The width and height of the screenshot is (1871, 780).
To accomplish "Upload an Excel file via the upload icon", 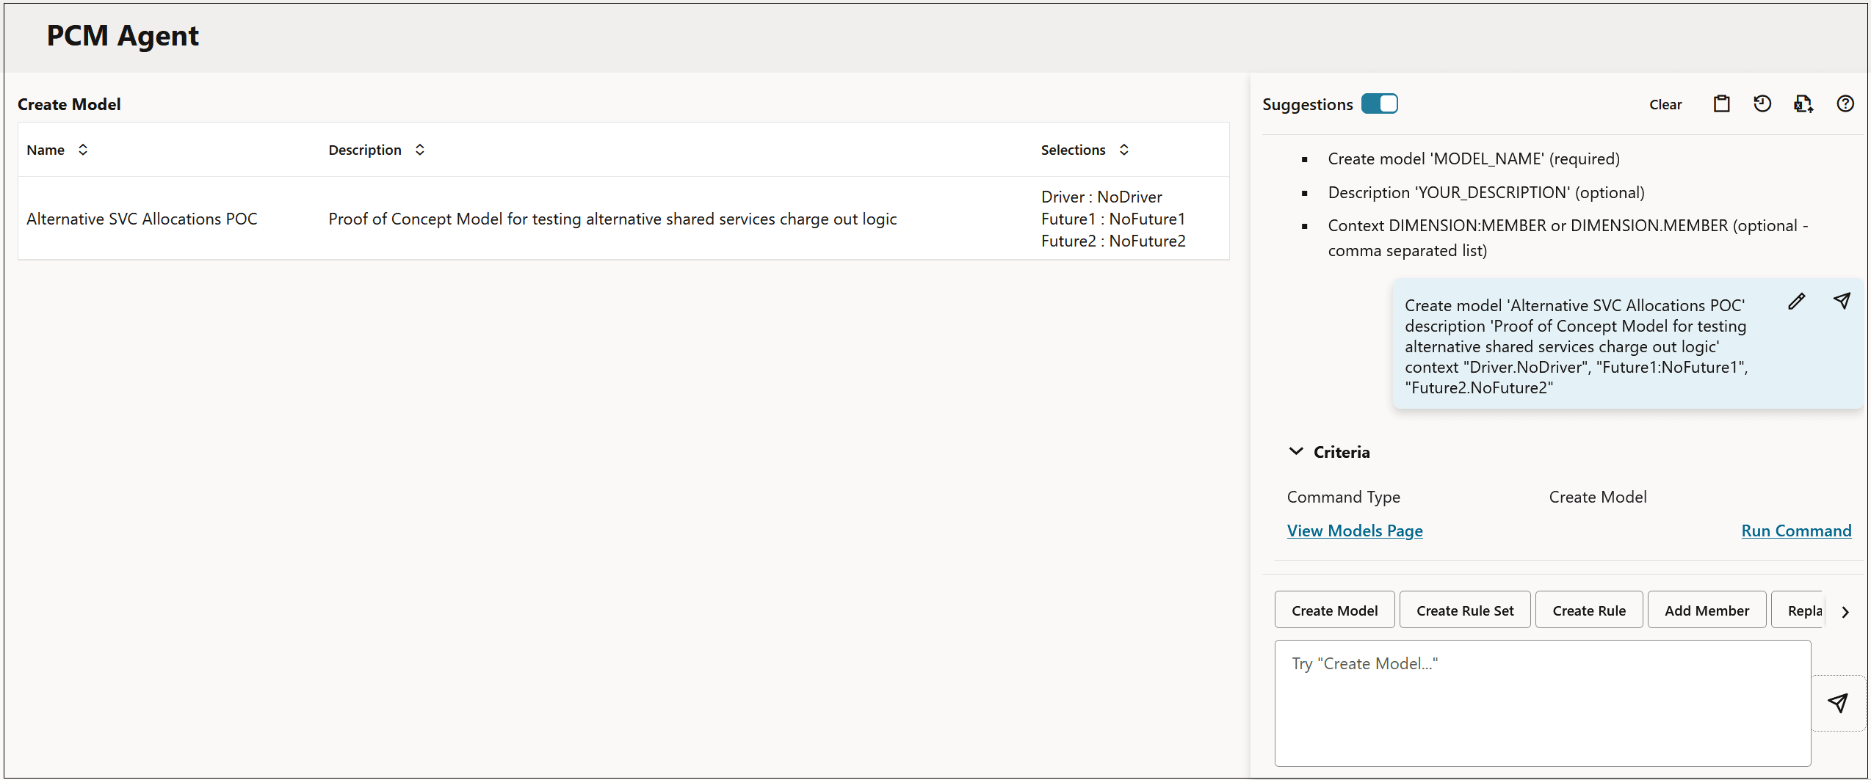I will [x=1804, y=103].
